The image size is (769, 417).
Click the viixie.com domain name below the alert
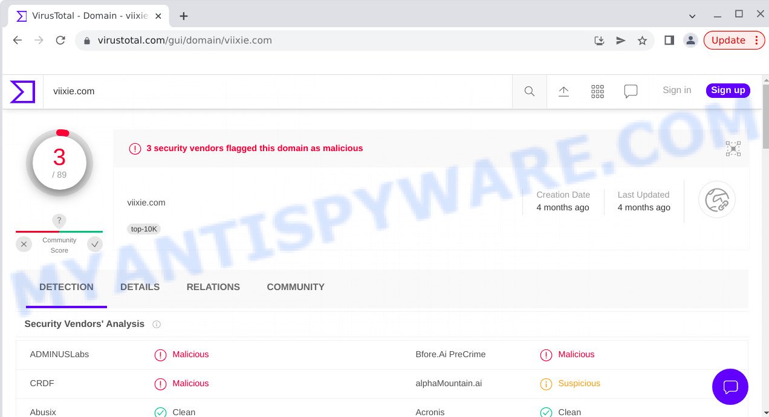[146, 203]
